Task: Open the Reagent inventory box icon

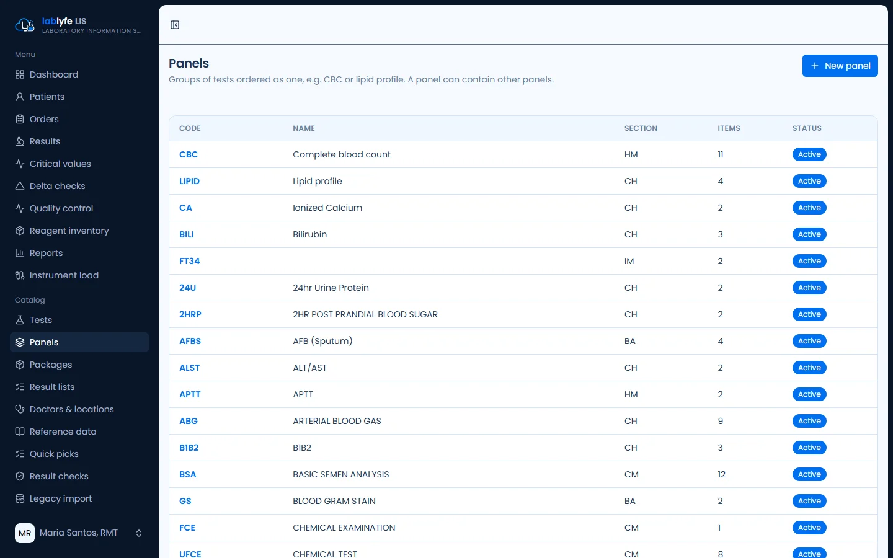Action: click(x=20, y=231)
